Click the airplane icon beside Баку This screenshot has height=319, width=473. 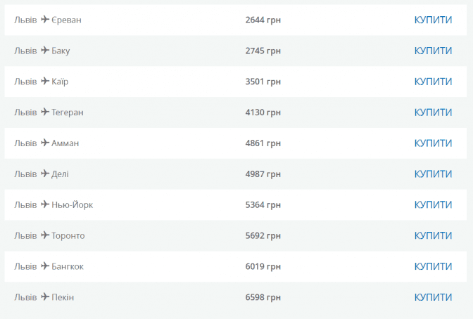point(45,51)
